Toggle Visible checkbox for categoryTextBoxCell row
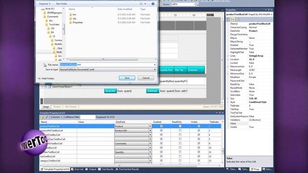 coord(199,161)
